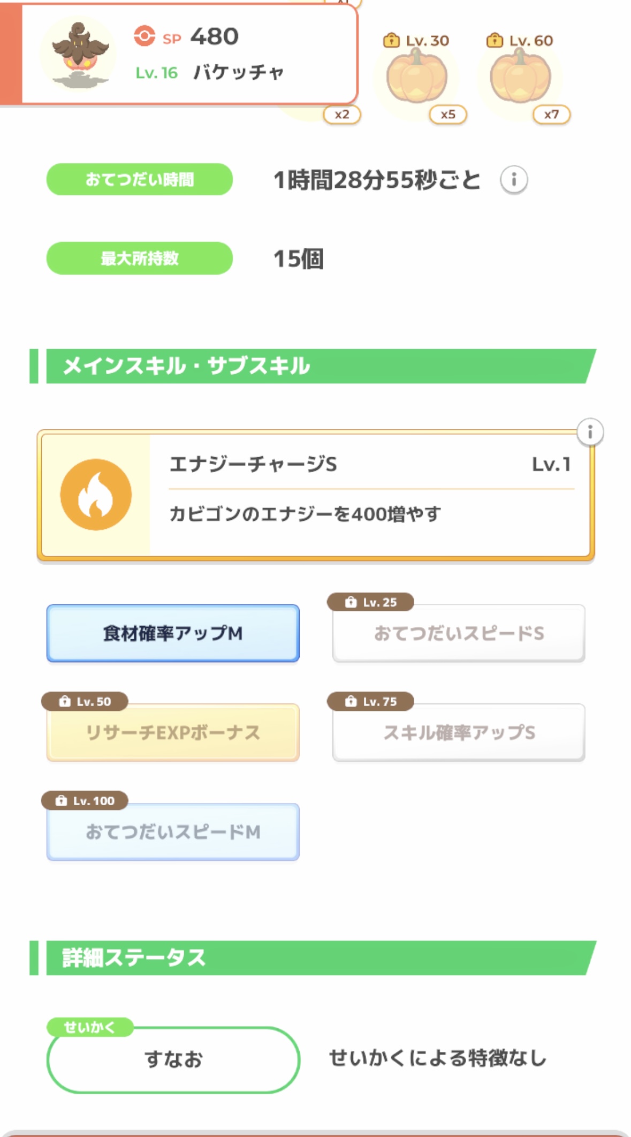Tap the Lv. 25 lock badge
This screenshot has width=631, height=1137.
370,602
